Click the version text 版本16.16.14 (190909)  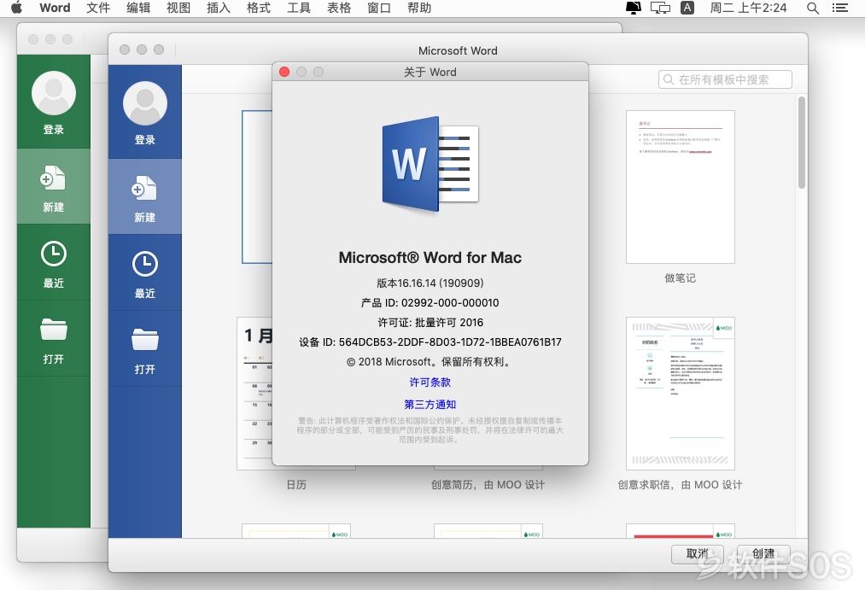(x=430, y=283)
